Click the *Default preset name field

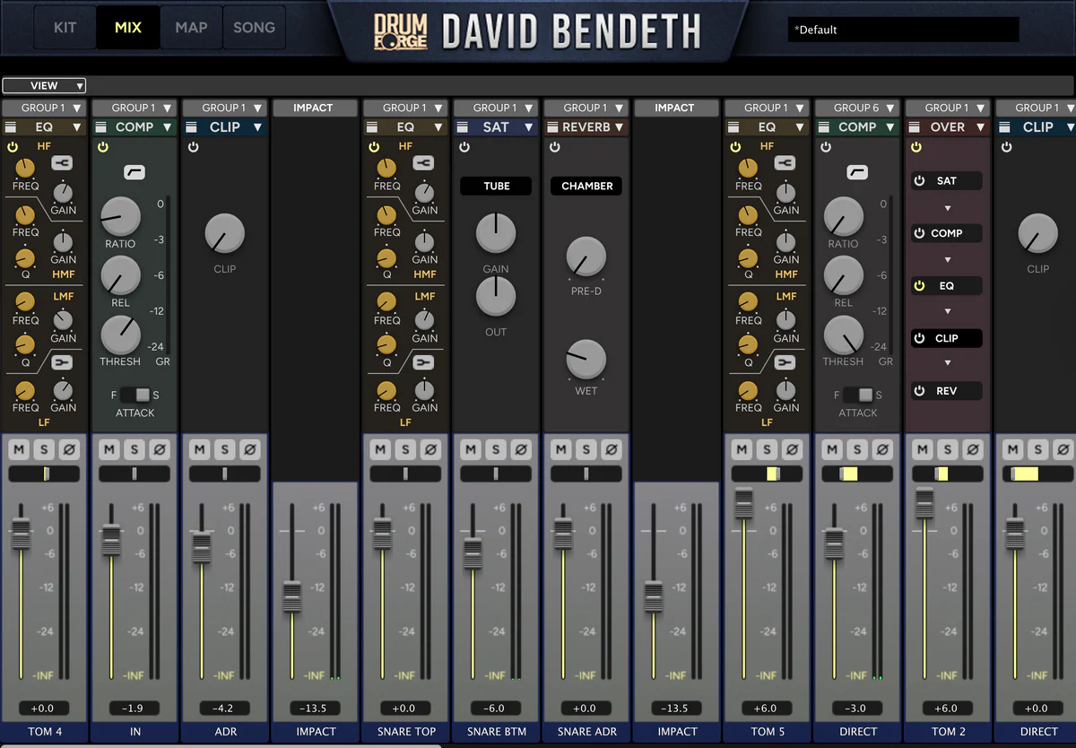[902, 30]
